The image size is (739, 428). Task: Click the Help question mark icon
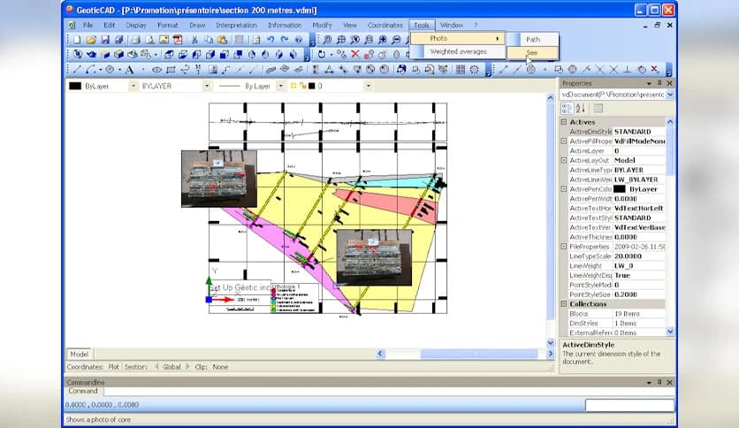(298, 40)
